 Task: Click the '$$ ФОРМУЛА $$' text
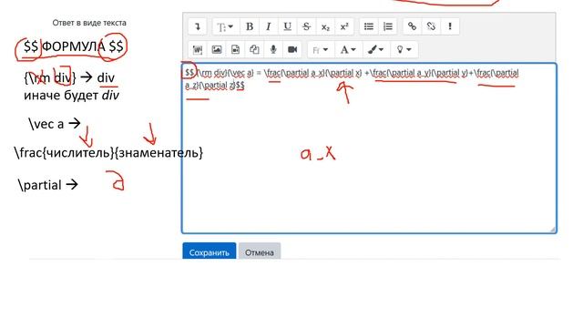[73, 46]
